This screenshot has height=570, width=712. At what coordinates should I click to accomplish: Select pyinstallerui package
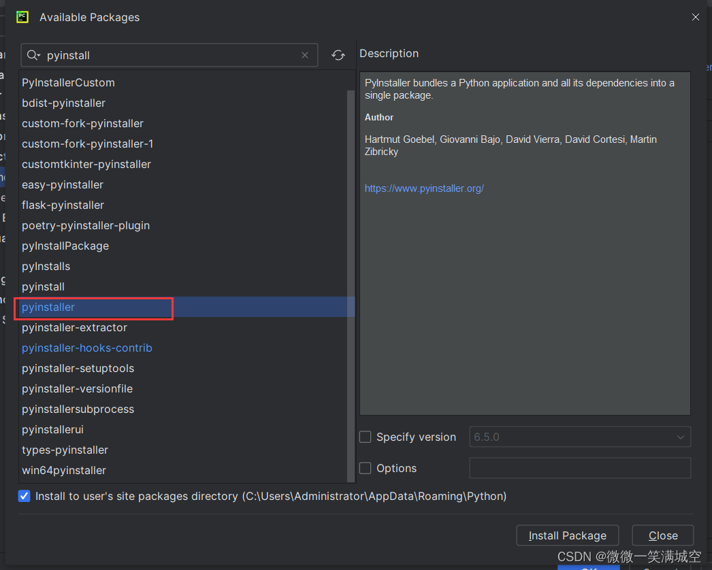(x=187, y=430)
